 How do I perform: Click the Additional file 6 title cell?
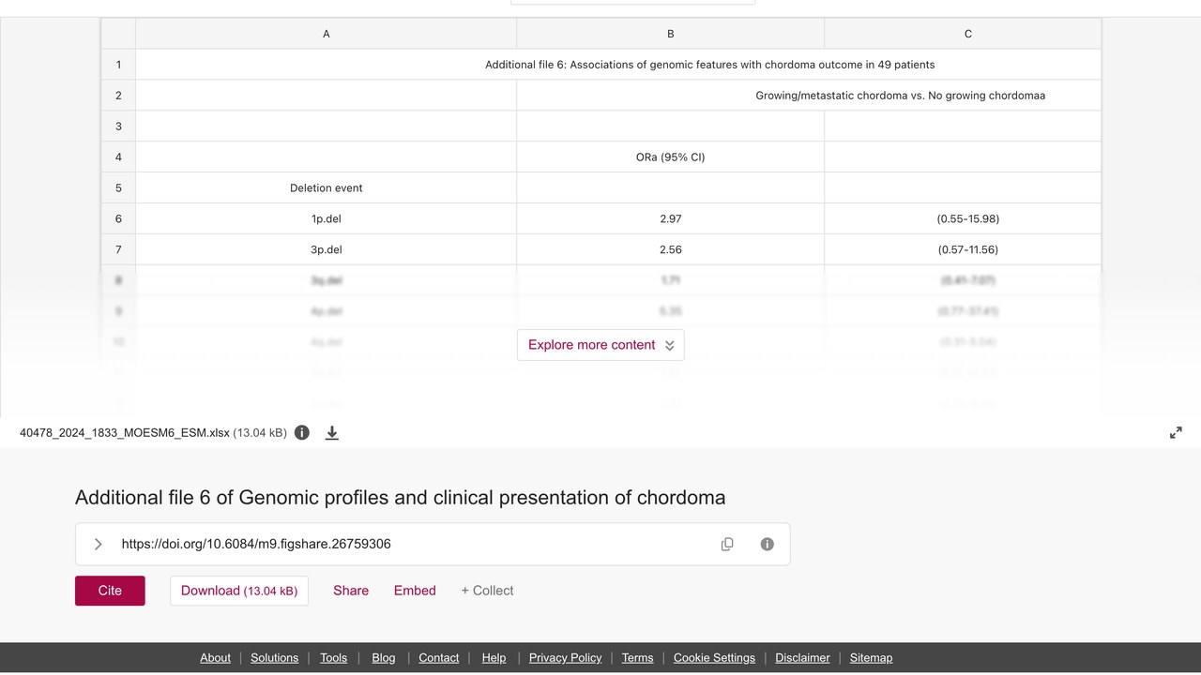coord(618,65)
